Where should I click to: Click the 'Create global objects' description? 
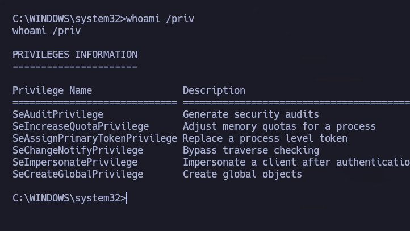click(x=242, y=174)
